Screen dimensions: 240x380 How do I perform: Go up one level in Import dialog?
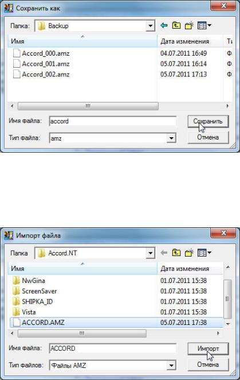click(x=176, y=253)
